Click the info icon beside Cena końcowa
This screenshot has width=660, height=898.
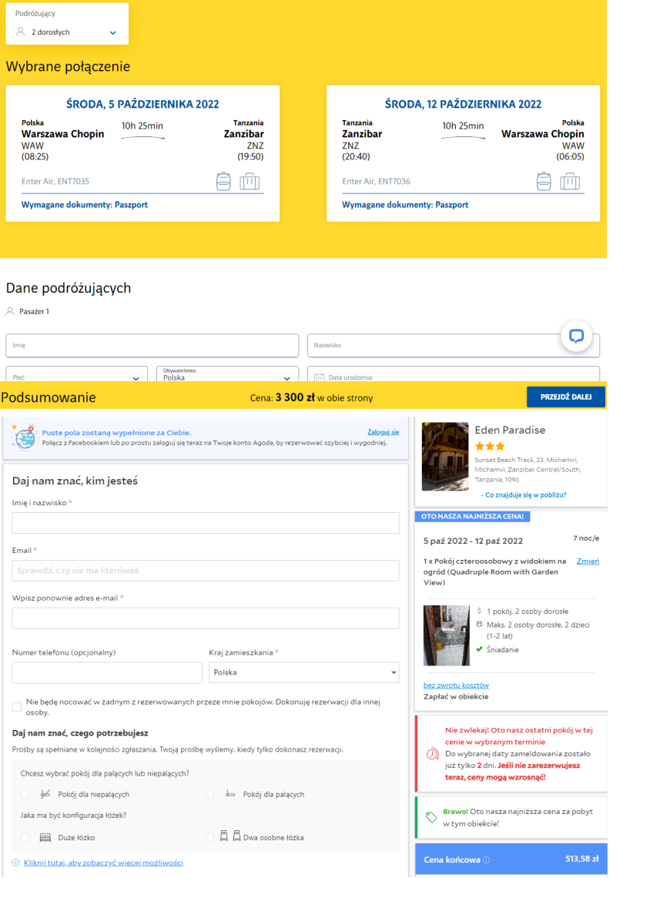click(487, 859)
